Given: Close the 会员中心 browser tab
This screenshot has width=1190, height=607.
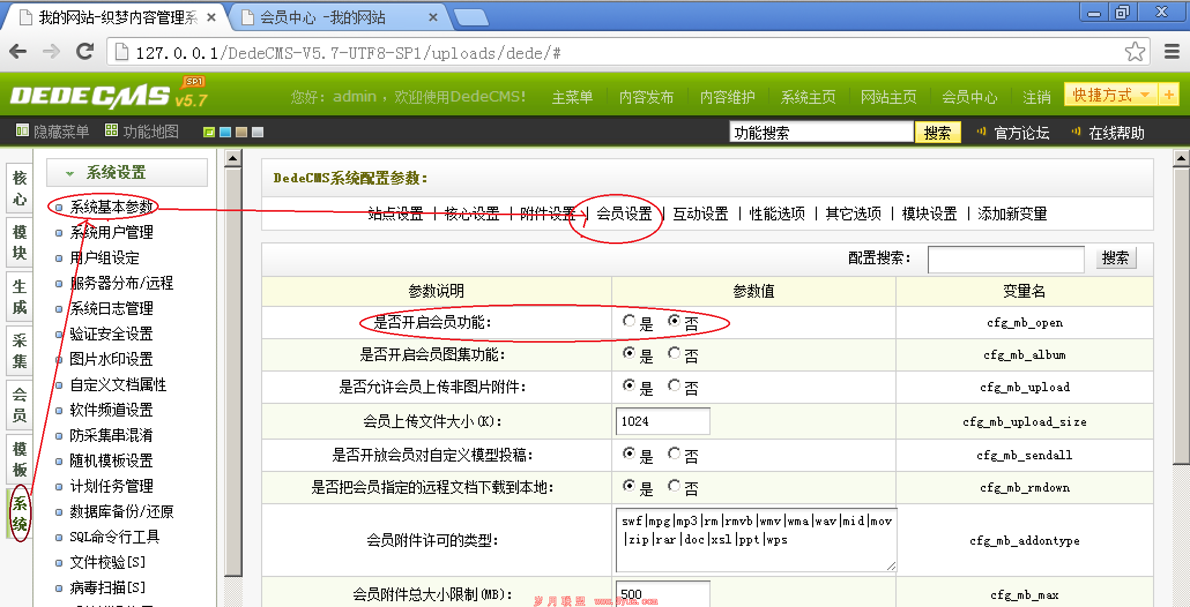Looking at the screenshot, I should (433, 18).
